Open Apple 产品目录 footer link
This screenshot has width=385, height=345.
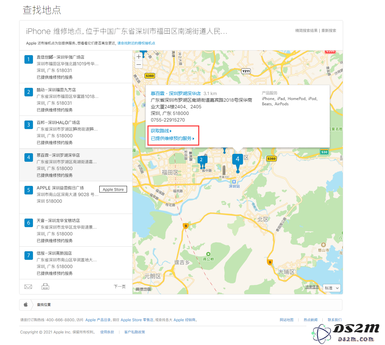pyautogui.click(x=98, y=320)
